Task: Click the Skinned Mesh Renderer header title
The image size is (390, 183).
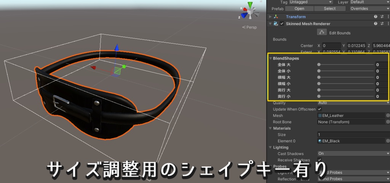Action: 308,24
